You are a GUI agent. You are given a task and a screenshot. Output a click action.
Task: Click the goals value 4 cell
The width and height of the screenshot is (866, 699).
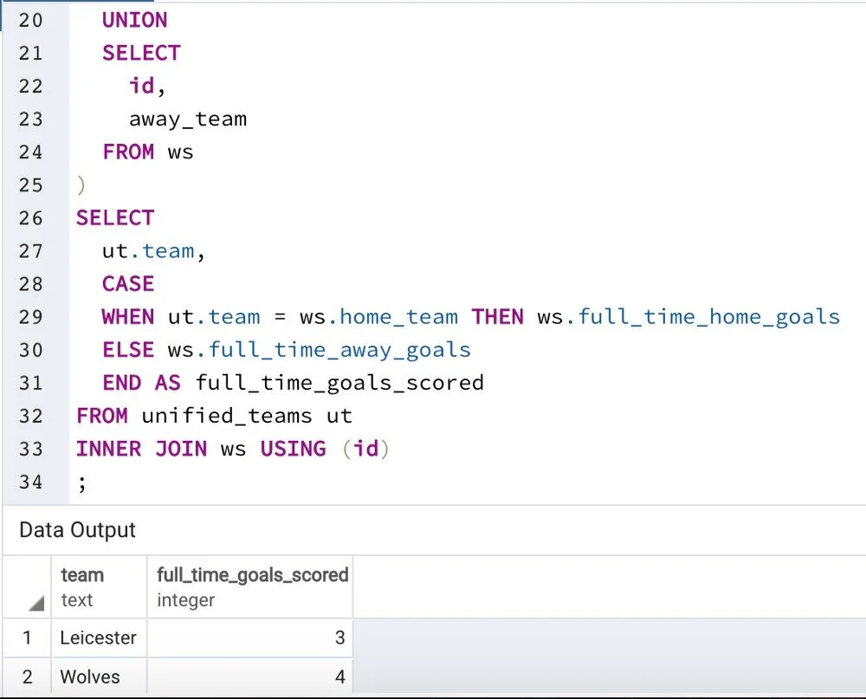(x=250, y=676)
